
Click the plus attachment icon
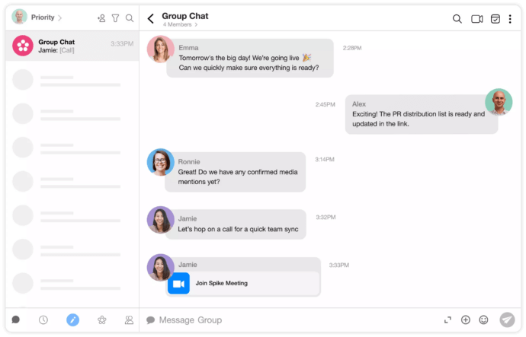[x=466, y=320]
